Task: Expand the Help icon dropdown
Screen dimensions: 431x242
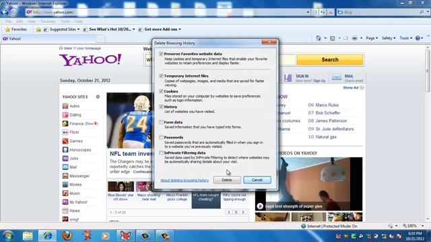Action: (422, 38)
